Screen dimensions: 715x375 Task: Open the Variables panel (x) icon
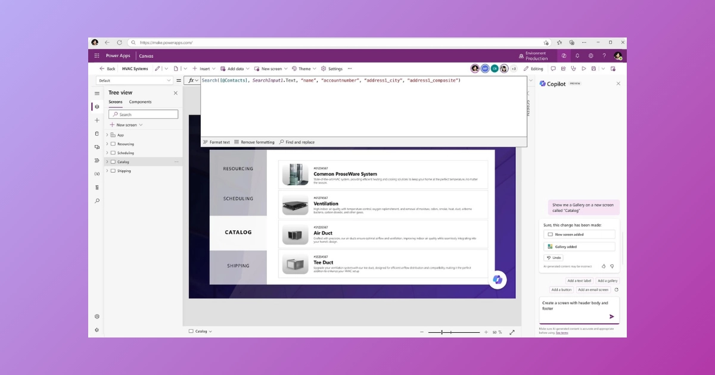point(97,173)
